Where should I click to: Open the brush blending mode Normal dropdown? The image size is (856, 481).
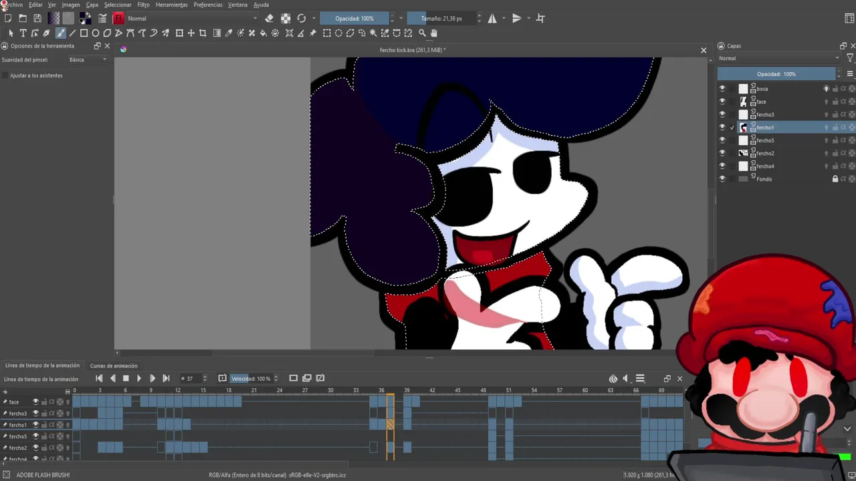point(192,18)
